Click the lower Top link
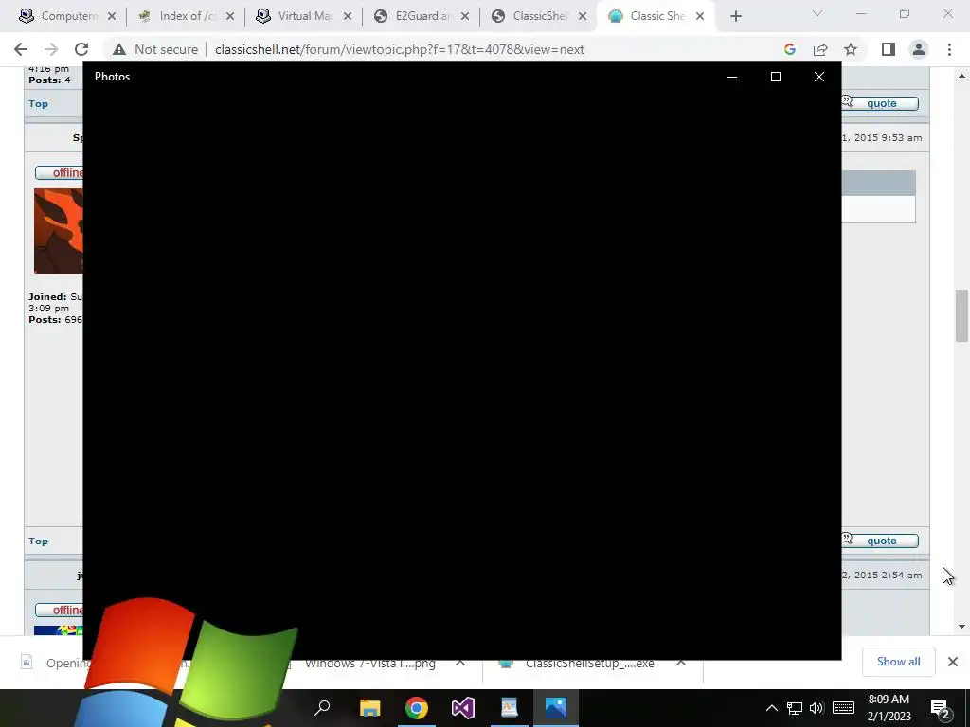The height and width of the screenshot is (727, 970). 38,541
